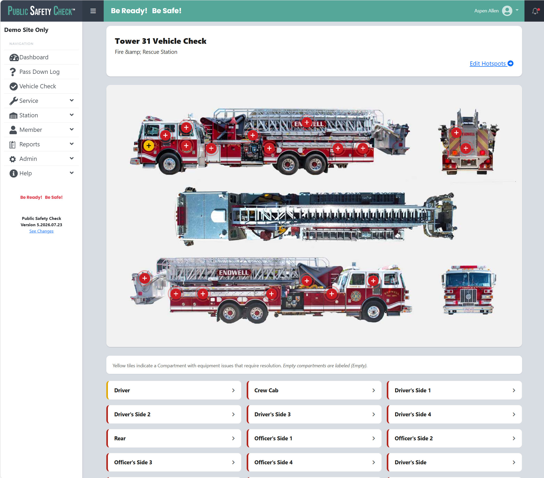The width and height of the screenshot is (544, 478).
Task: Click the Public Safety Check logo
Action: point(41,11)
